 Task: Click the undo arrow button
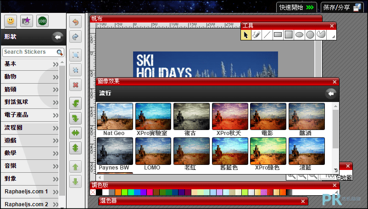pyautogui.click(x=75, y=22)
